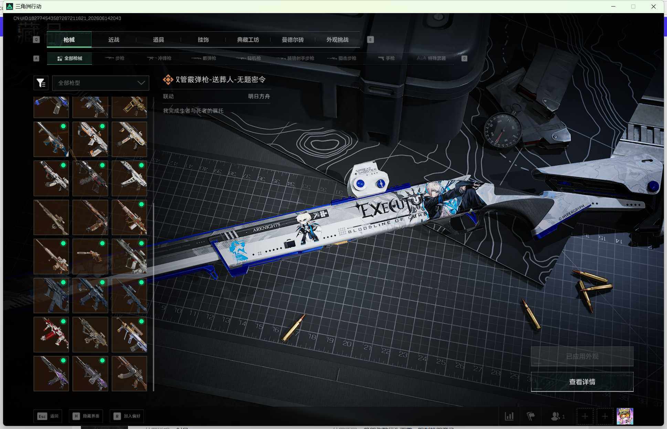Select the red and white gun skin thumbnail
This screenshot has width=667, height=429.
click(51, 334)
